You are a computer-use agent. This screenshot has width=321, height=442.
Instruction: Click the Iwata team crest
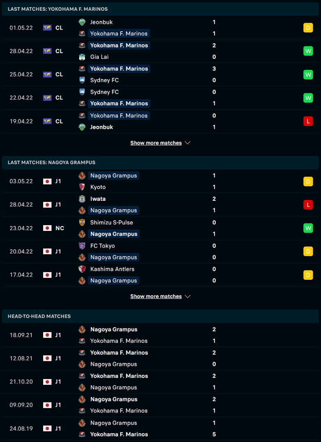coord(82,199)
